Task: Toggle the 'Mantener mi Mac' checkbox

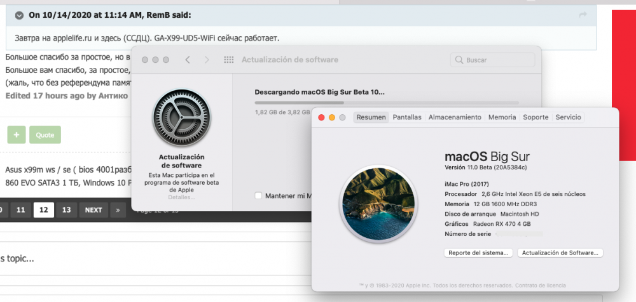Action: pos(258,195)
